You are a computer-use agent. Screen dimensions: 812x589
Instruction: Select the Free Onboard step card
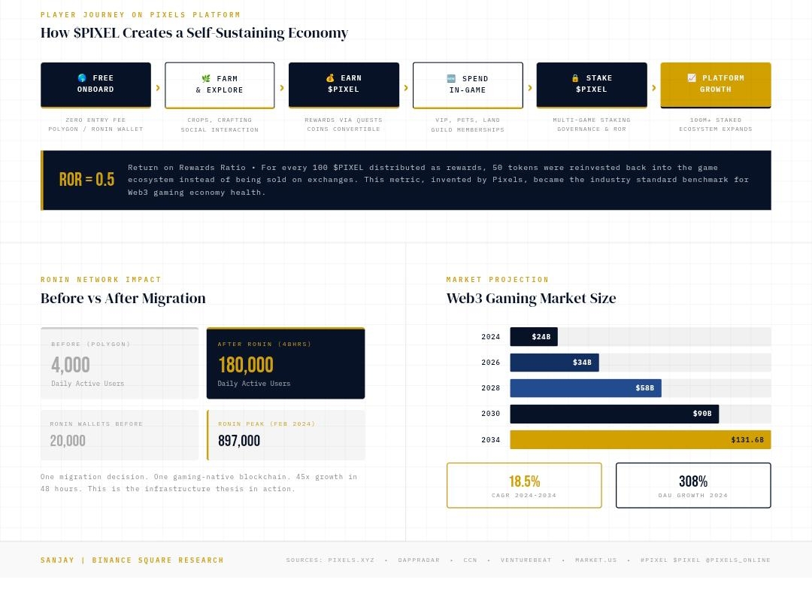95,85
